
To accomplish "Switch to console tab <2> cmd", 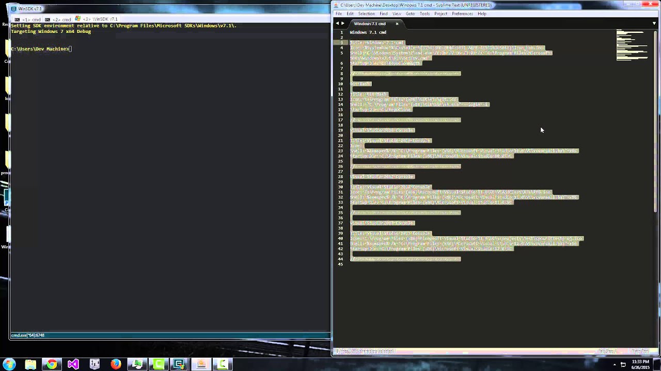I will click(58, 19).
